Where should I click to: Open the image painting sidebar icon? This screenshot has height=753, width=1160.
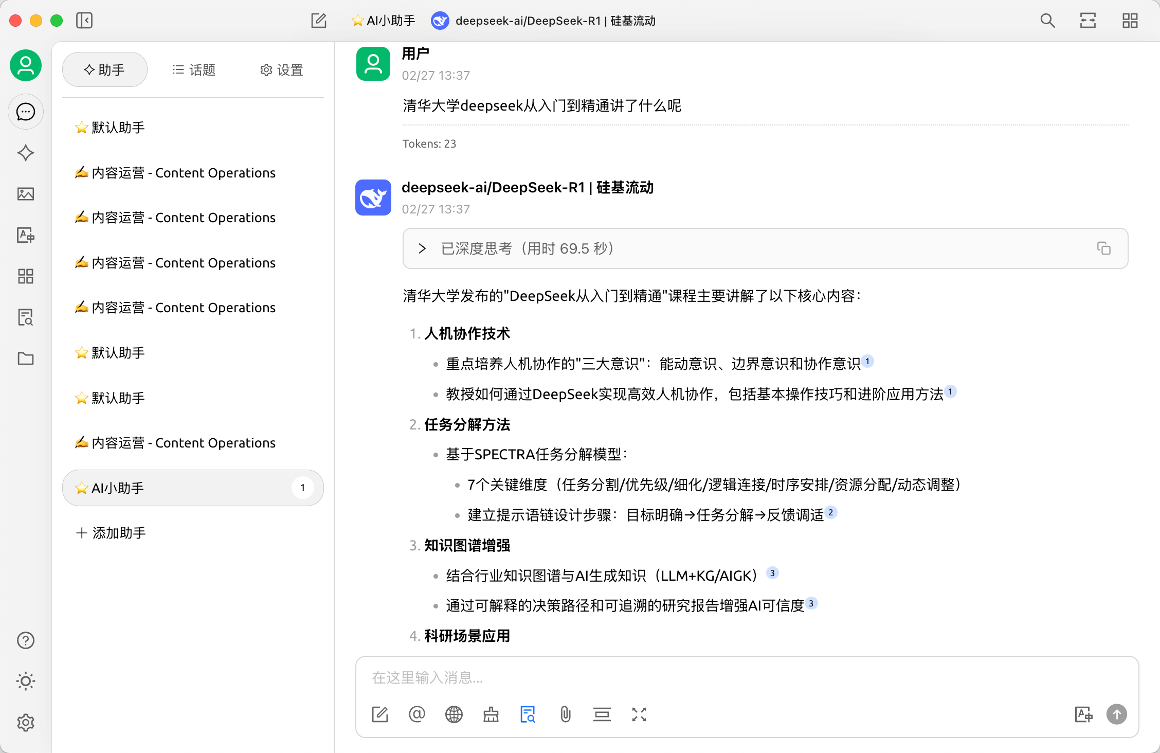click(x=25, y=194)
